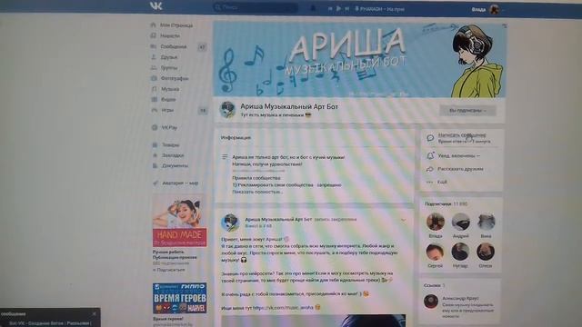Click the camera icon beside Фотографии
The image size is (582, 327).
click(154, 78)
